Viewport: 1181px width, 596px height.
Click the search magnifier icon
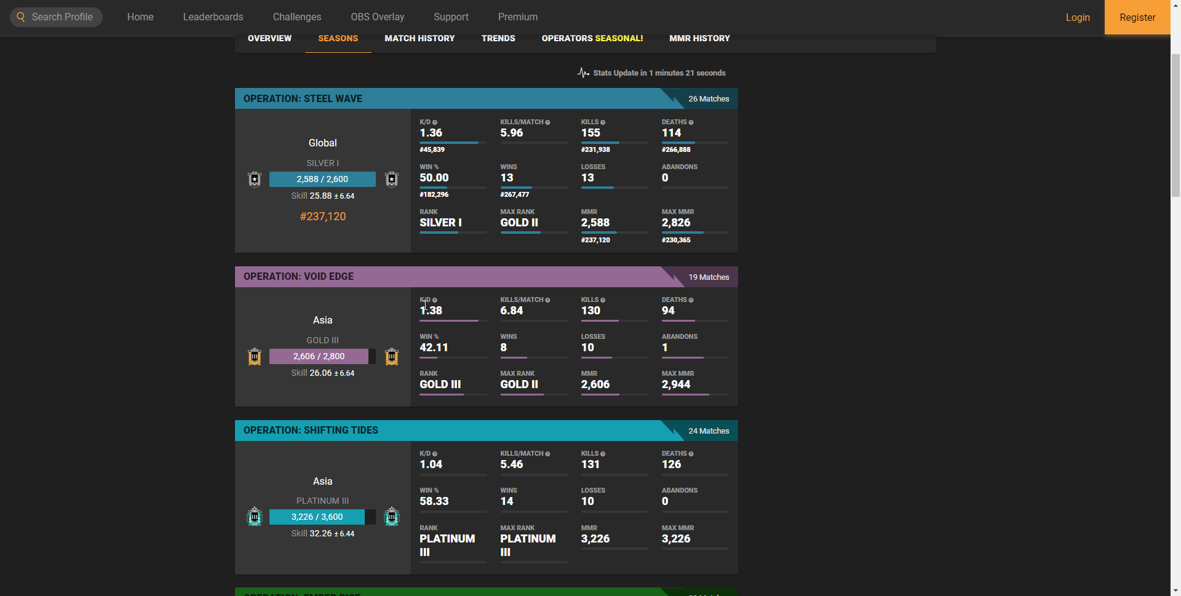tap(21, 17)
